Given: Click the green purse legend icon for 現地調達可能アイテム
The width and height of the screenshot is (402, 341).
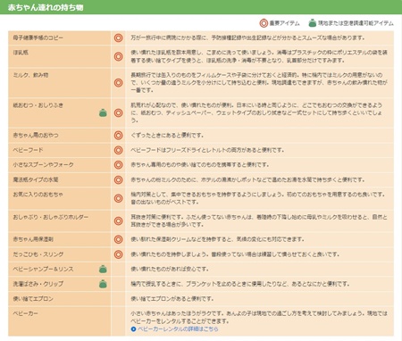Looking at the screenshot, I should coord(313,23).
